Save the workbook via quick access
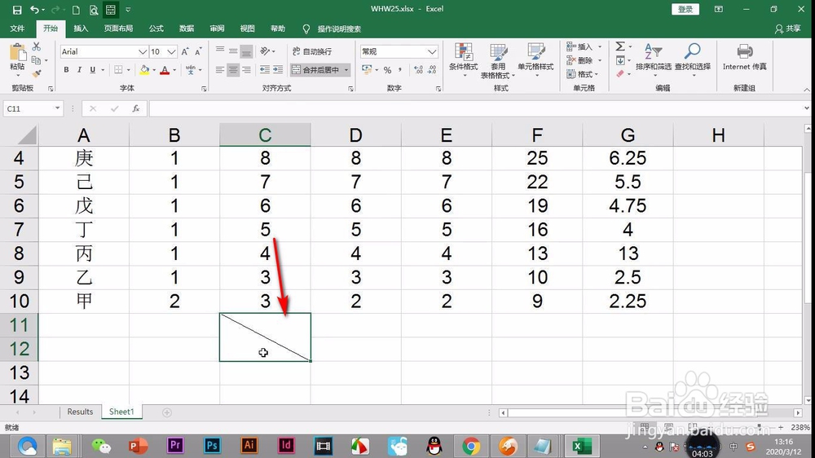Image resolution: width=815 pixels, height=458 pixels. coord(16,9)
